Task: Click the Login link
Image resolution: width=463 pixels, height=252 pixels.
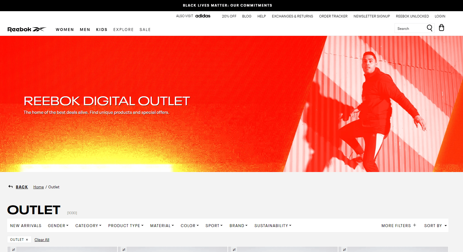Action: 440,16
